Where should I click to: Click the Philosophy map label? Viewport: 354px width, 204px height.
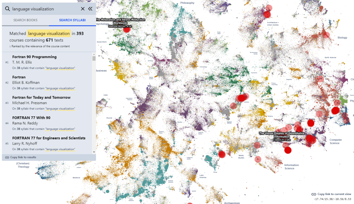(x=187, y=3)
